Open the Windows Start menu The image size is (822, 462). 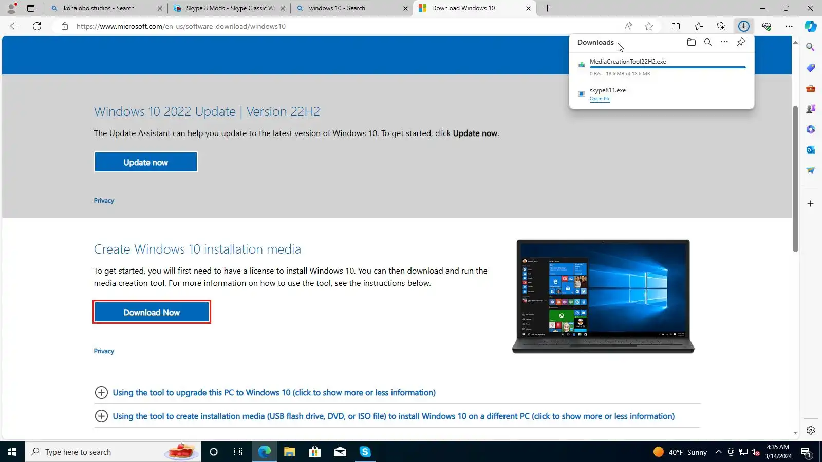click(12, 452)
